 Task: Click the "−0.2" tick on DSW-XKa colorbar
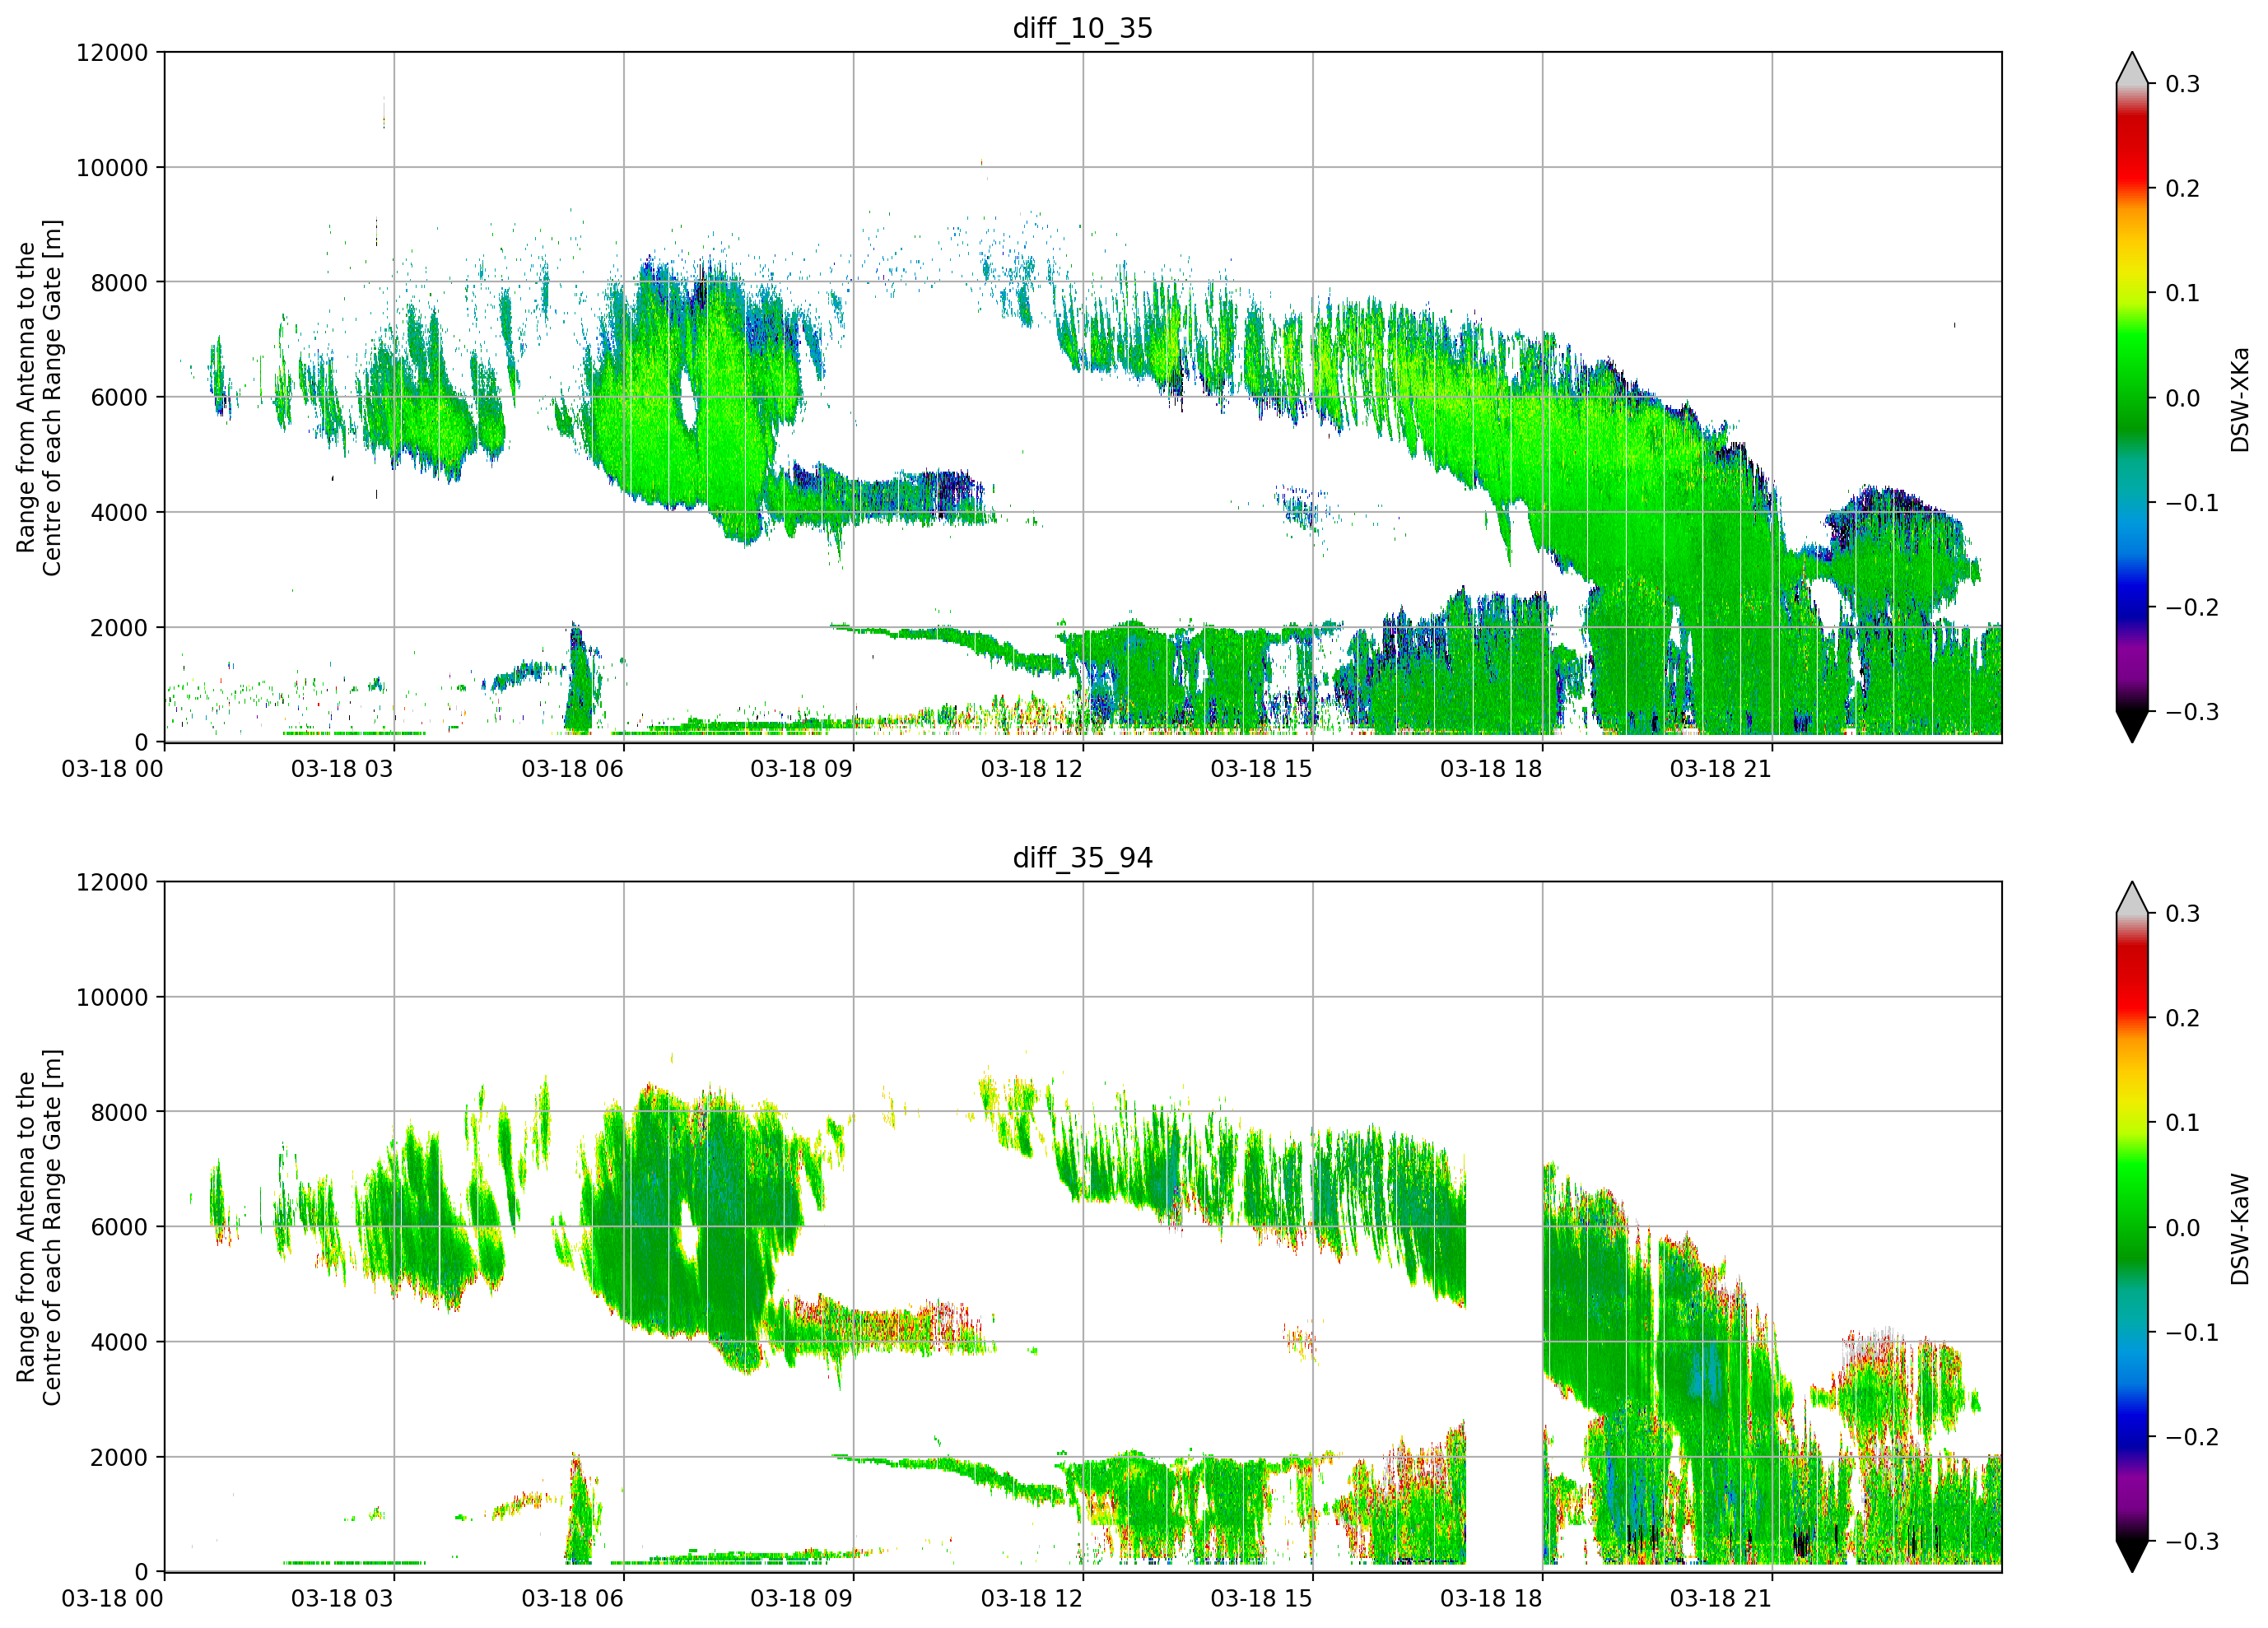coord(2192,608)
